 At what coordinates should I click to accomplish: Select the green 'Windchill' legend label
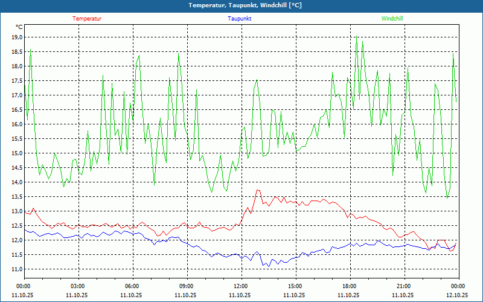tap(392, 19)
